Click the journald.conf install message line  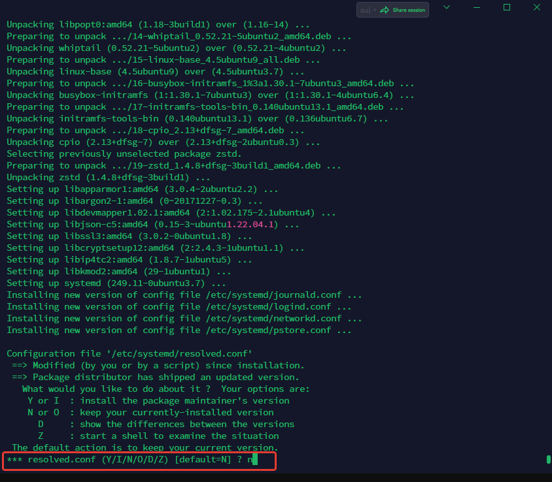pyautogui.click(x=183, y=295)
